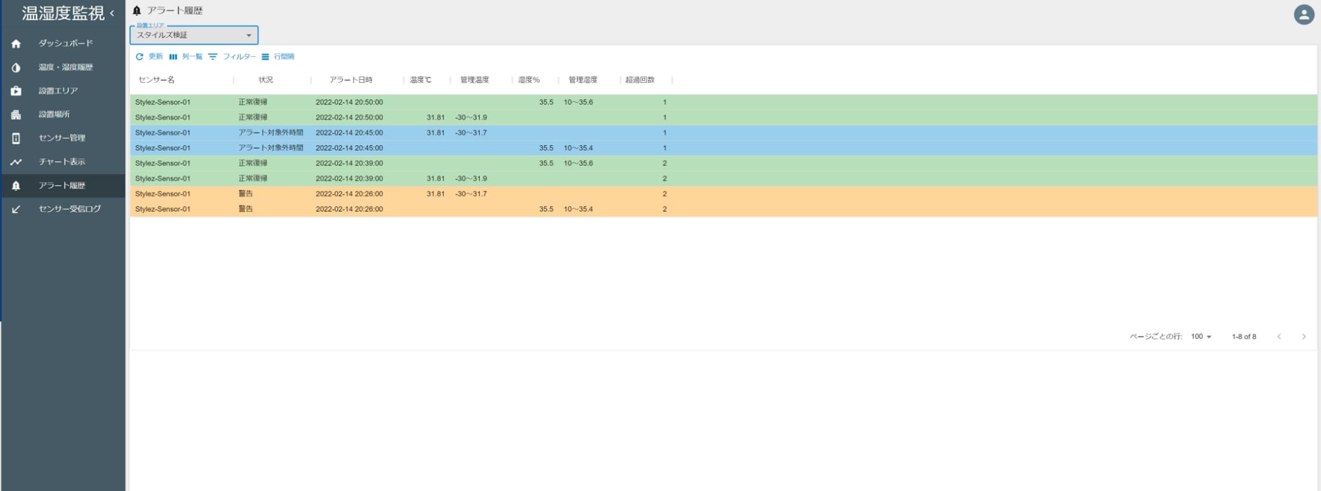Open the user account avatar menu
This screenshot has width=1321, height=491.
pos(1304,15)
